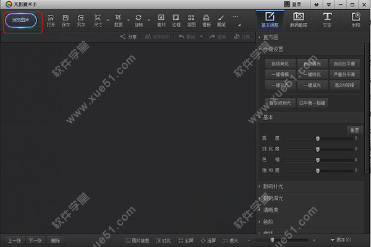Image resolution: width=371 pixels, height=247 pixels.
Task: Click the 保存 (Save) toolbar icon
Action: pos(66,20)
